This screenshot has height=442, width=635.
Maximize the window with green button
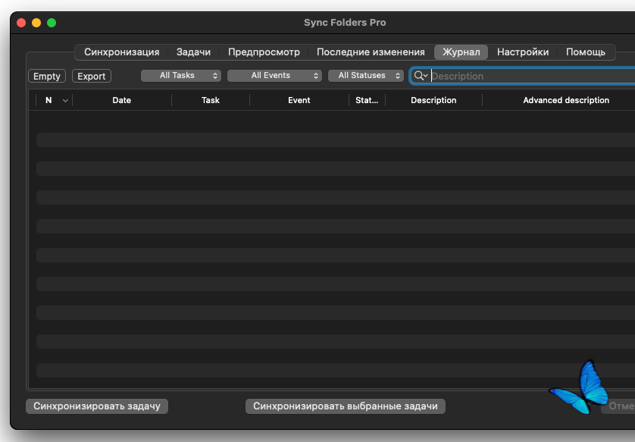[52, 23]
